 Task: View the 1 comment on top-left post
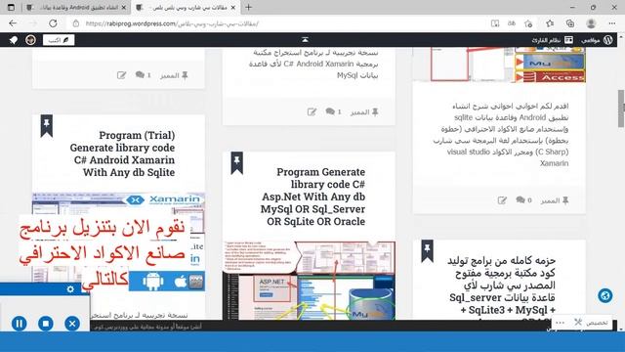[144, 75]
